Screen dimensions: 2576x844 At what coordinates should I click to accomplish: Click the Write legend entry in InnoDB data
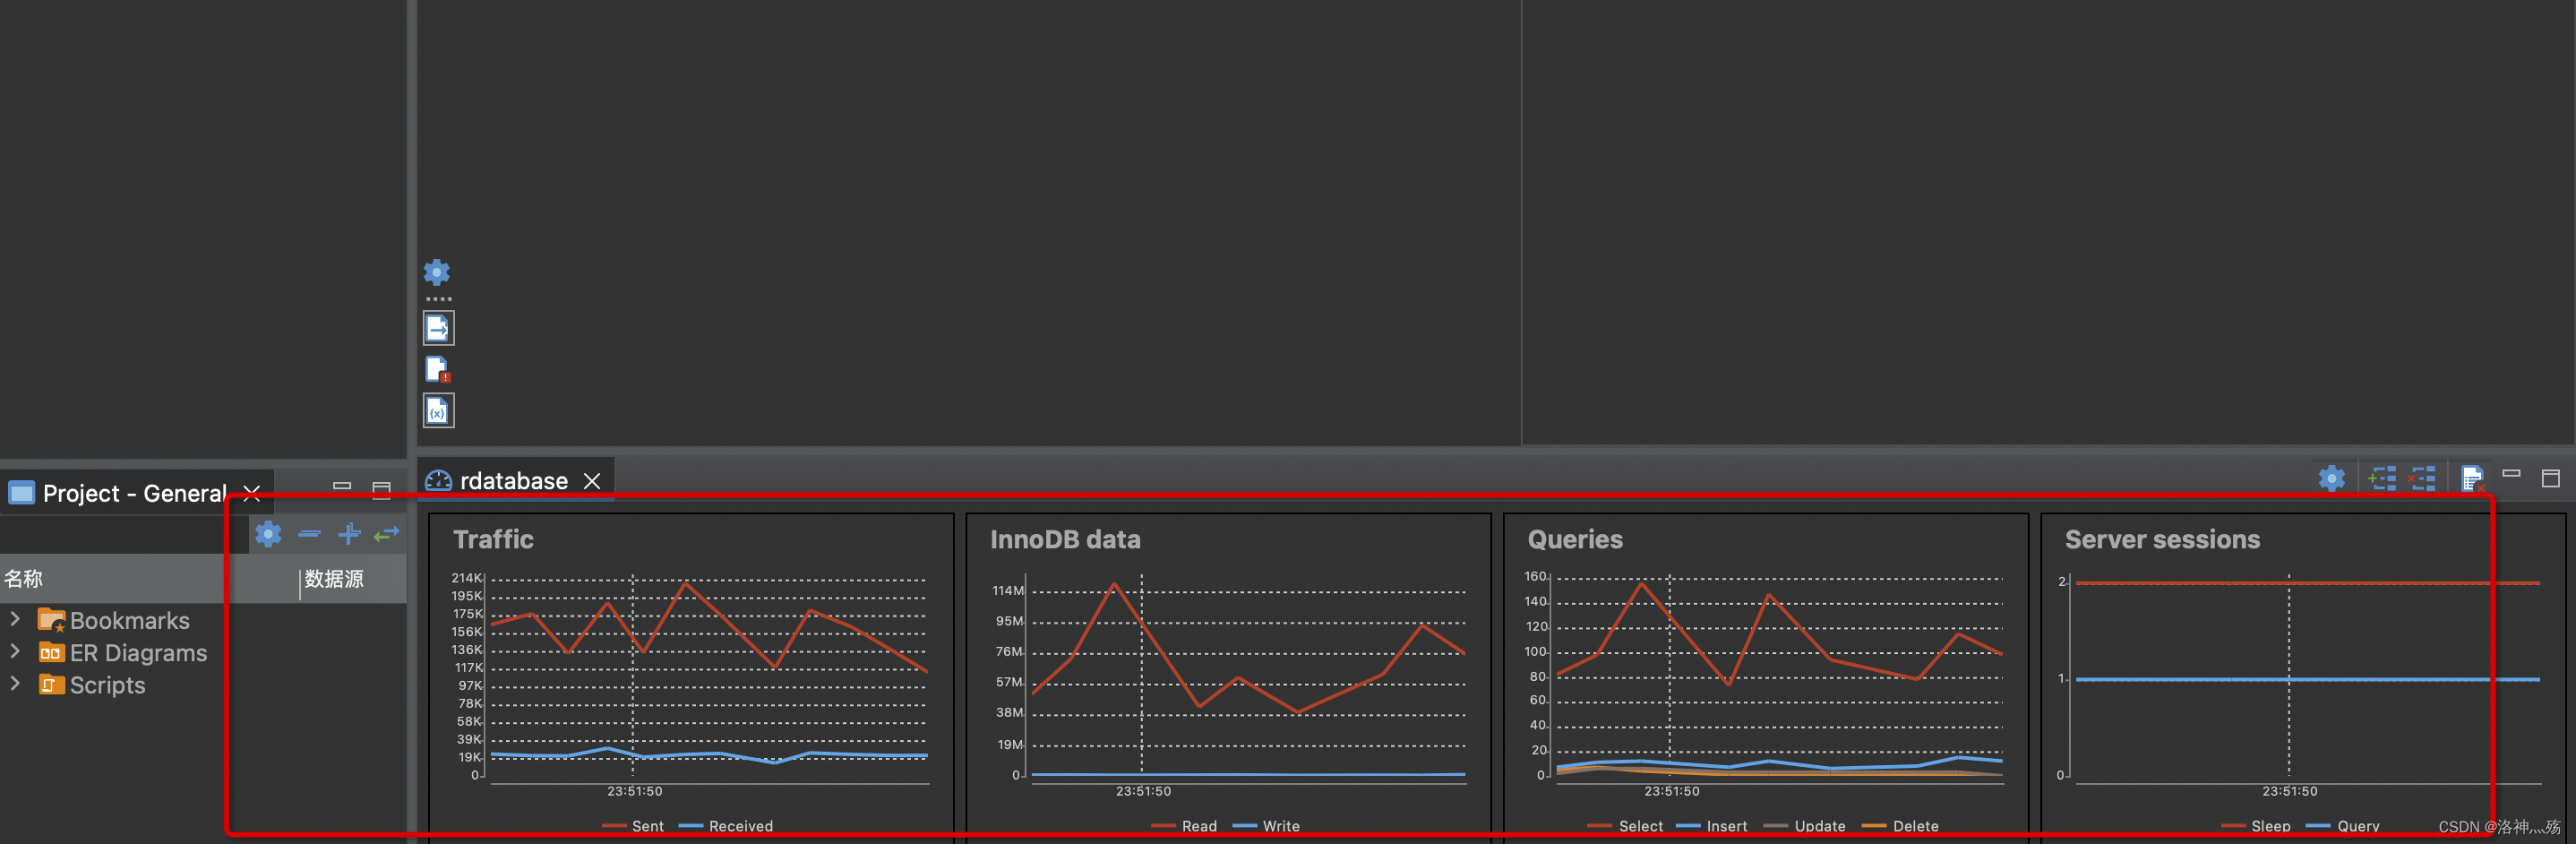(x=1266, y=826)
